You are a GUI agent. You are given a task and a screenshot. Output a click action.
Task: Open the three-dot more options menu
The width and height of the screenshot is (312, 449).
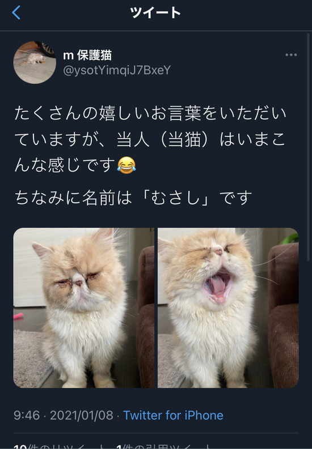[x=291, y=55]
